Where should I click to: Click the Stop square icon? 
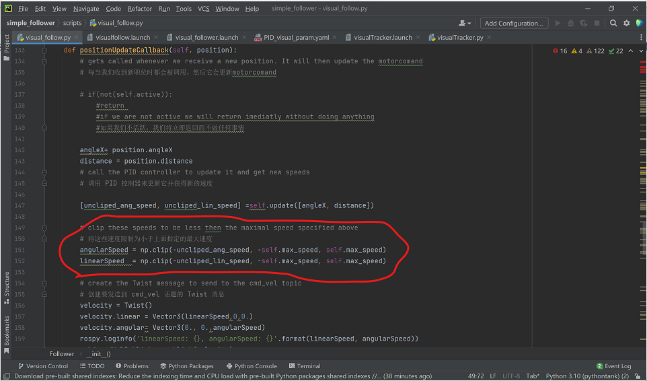597,23
